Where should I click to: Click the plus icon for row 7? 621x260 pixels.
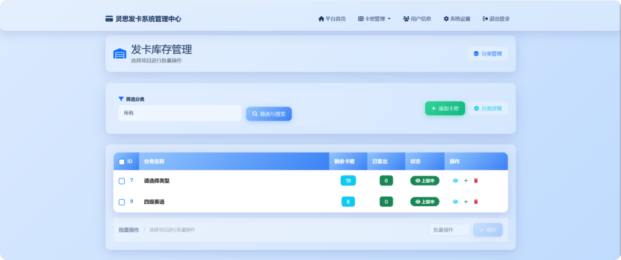click(x=466, y=181)
